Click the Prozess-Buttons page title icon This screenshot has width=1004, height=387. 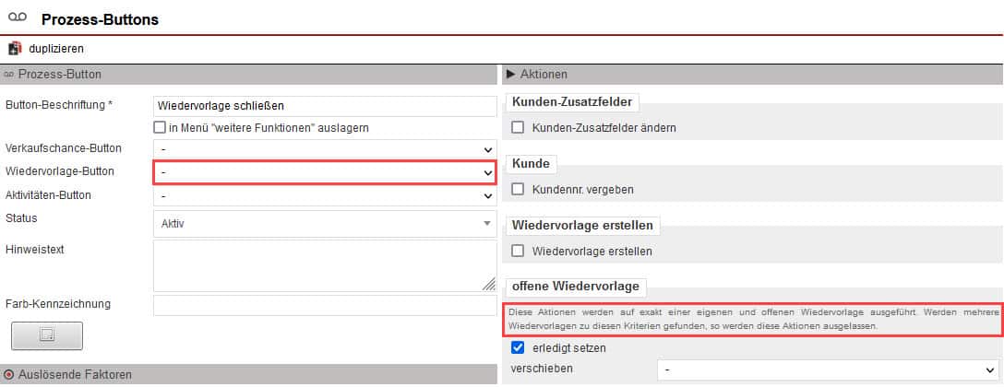coord(18,18)
